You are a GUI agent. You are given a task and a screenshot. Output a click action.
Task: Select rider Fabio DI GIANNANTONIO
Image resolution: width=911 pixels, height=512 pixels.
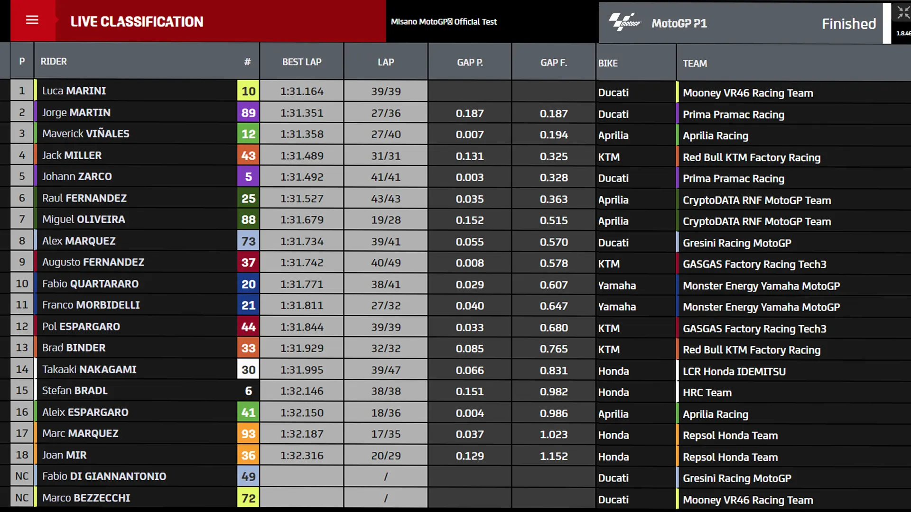click(x=104, y=476)
